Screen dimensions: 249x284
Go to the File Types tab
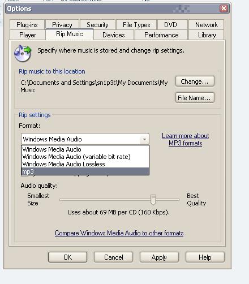(136, 25)
